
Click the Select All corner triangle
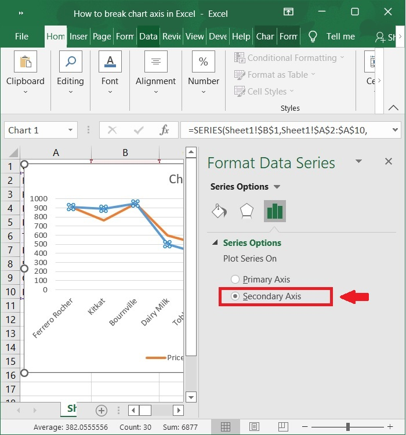pos(13,153)
